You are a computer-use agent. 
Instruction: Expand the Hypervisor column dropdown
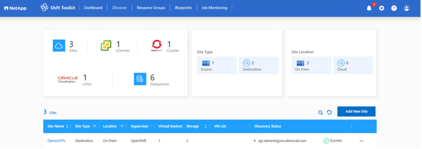[x=151, y=126]
